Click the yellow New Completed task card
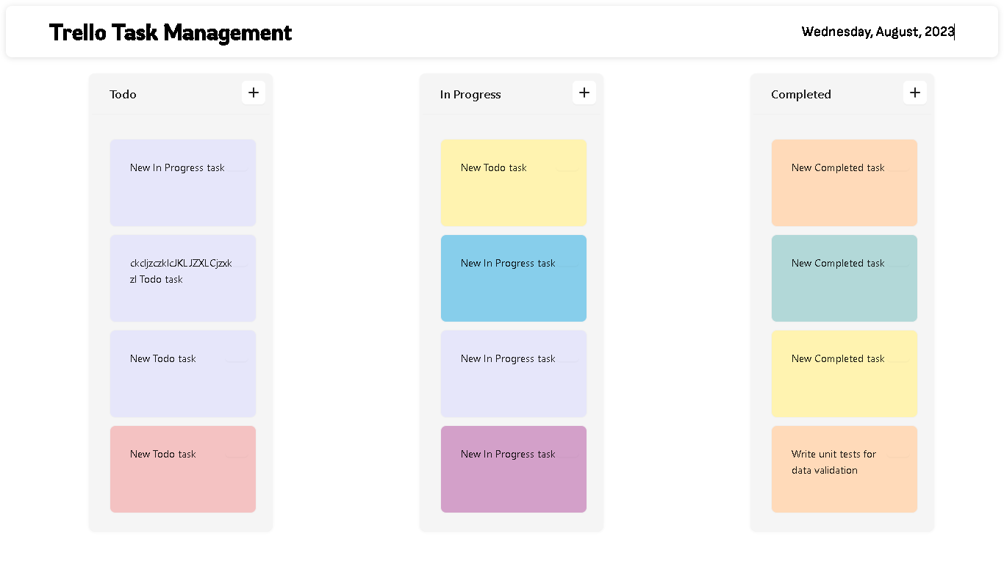Viewport: 1004px width, 564px height. click(844, 373)
